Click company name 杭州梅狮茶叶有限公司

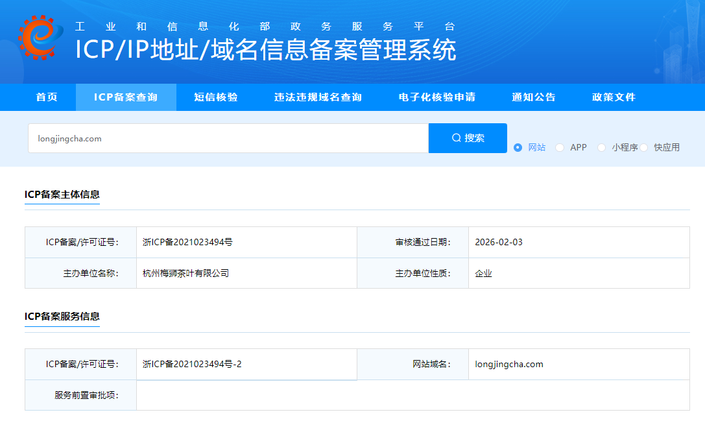pyautogui.click(x=185, y=273)
